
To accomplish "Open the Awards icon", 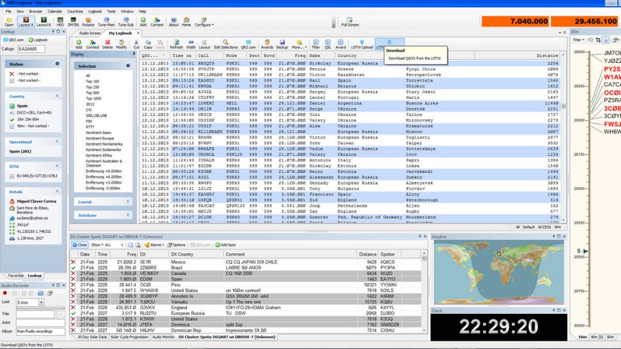I will point(267,44).
